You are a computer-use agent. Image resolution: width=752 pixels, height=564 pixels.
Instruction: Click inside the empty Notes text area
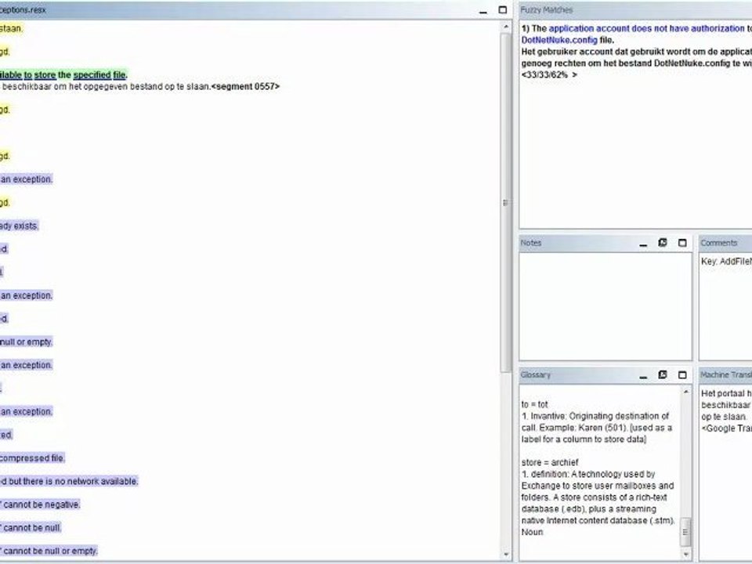(x=606, y=306)
